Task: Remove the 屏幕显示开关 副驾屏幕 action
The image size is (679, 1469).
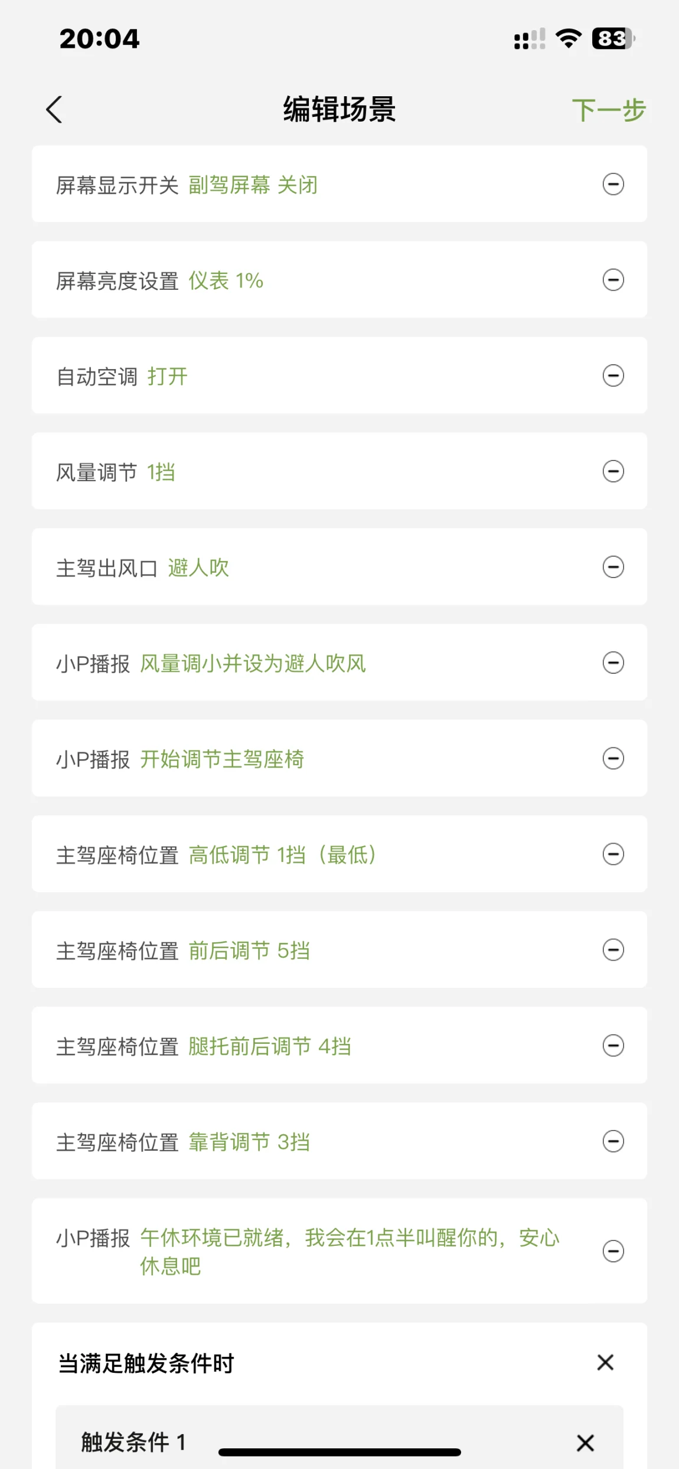Action: tap(613, 184)
